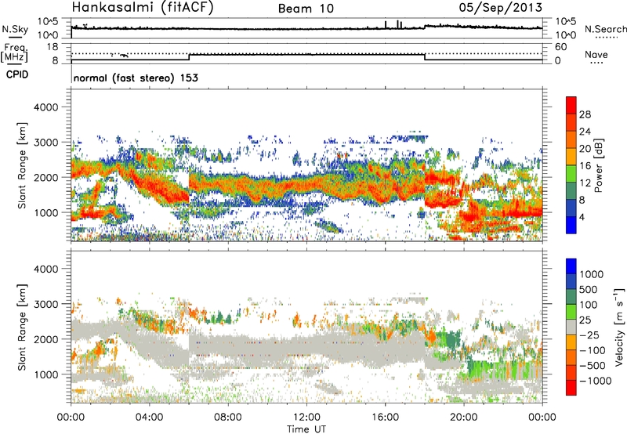
Task: Click the 12:00 time axis tick label
Action: tap(306, 418)
